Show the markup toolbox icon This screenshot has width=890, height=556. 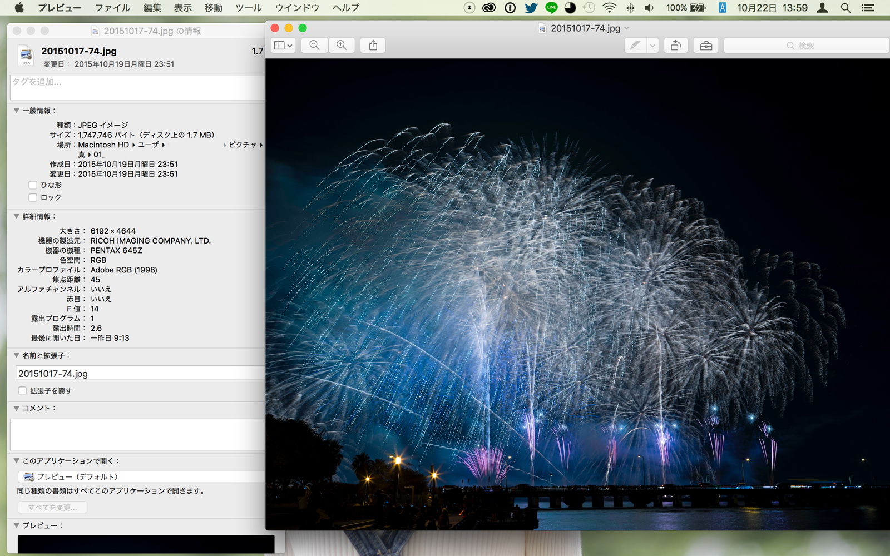[706, 46]
